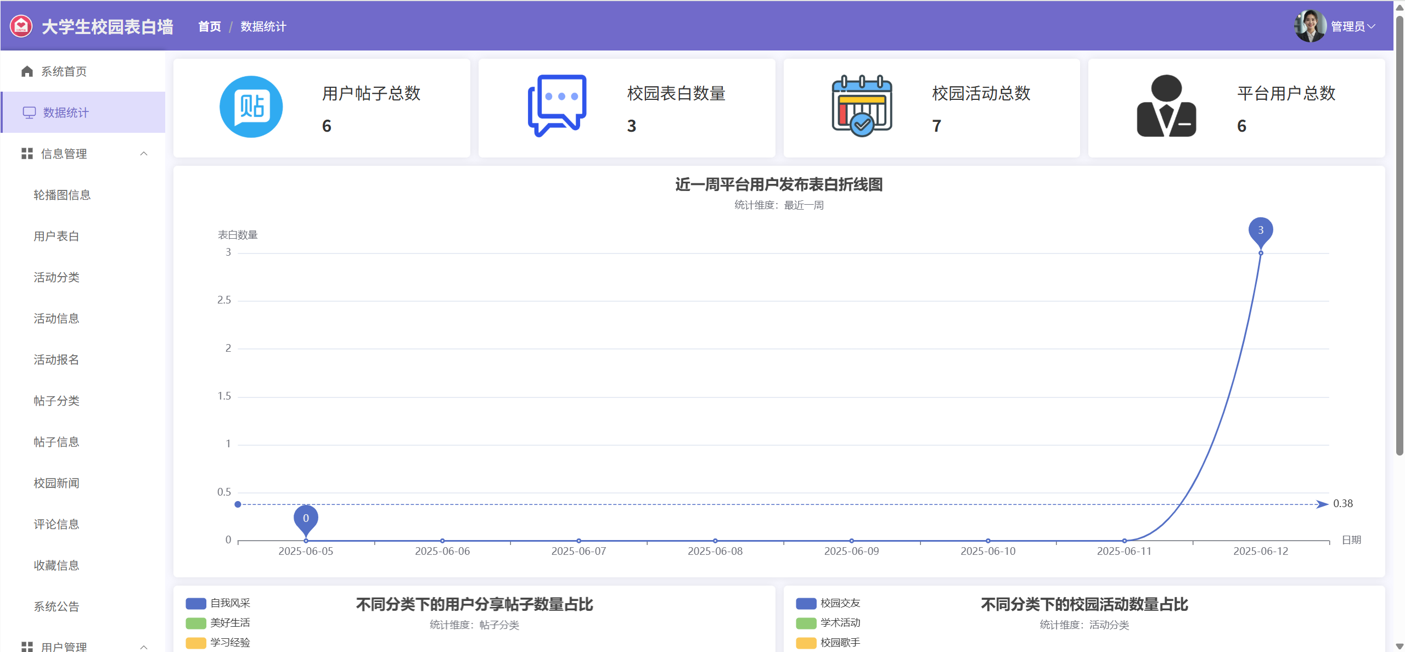Click the blue 贴 posts icon
The width and height of the screenshot is (1405, 652).
coord(251,107)
